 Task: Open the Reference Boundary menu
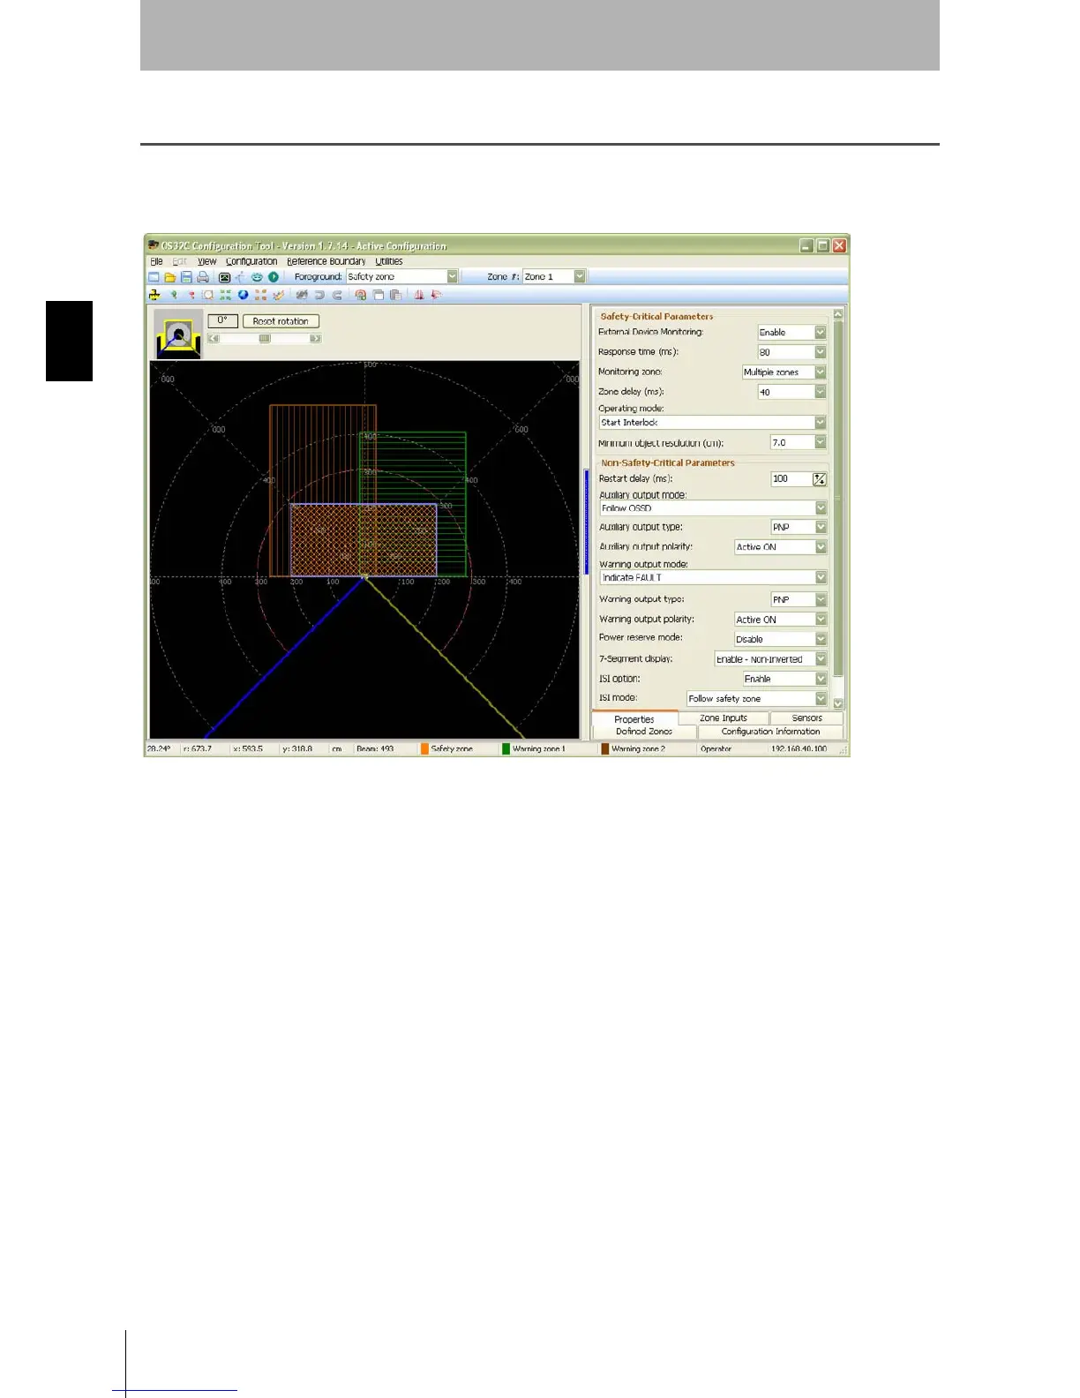(326, 261)
